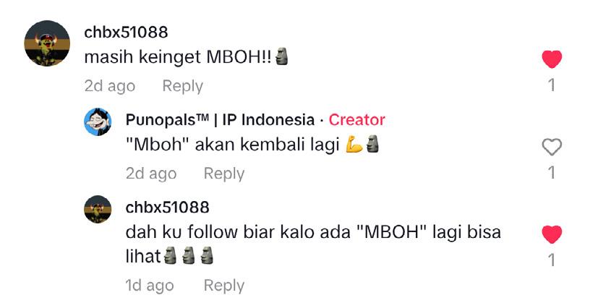
Task: Click the Creator badge label
Action: (x=357, y=120)
